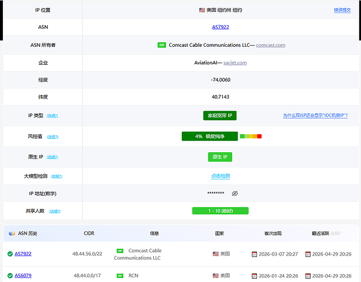
Task: Click the US flag icon in the IP location row
Action: 202,10
